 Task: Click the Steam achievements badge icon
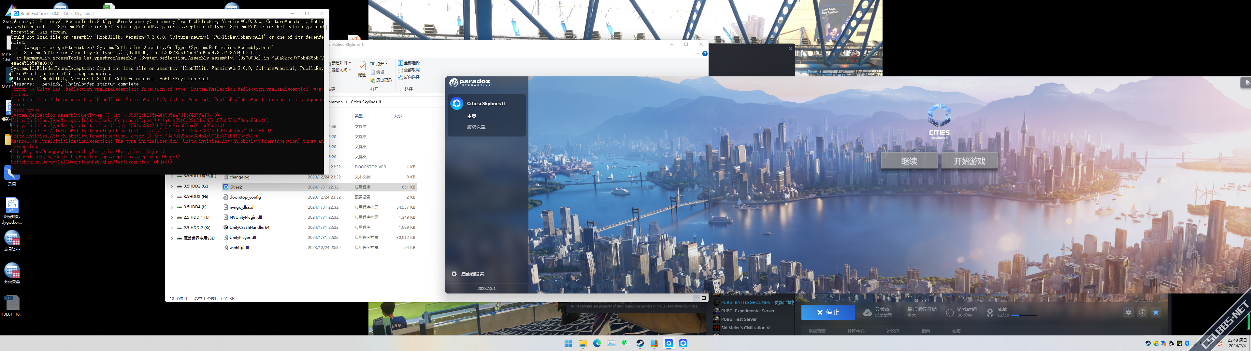(990, 313)
